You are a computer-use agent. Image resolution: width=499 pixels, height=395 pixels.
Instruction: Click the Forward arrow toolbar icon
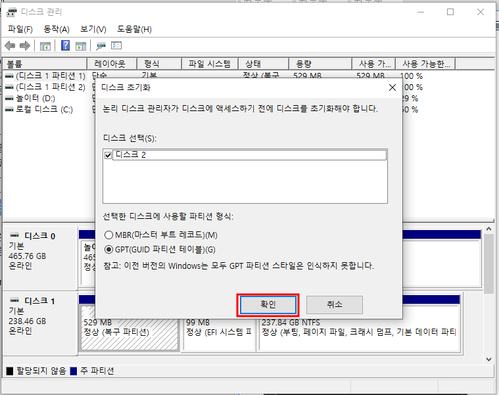point(25,46)
